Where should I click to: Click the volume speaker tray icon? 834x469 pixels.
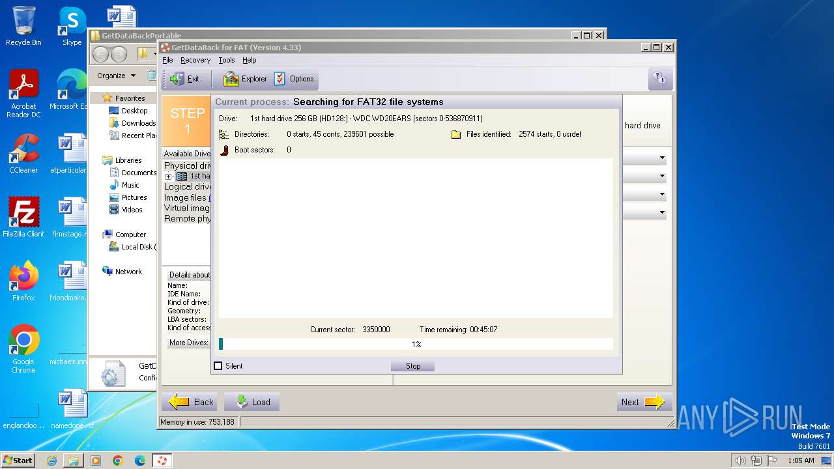(x=740, y=461)
